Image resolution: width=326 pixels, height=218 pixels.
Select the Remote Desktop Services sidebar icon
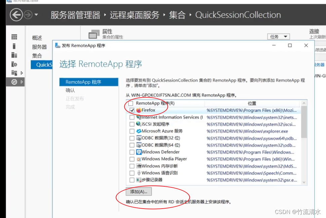[14, 82]
